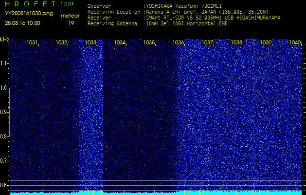Click the 1036 time marker
The width and height of the screenshot is (306, 195).
178,42
